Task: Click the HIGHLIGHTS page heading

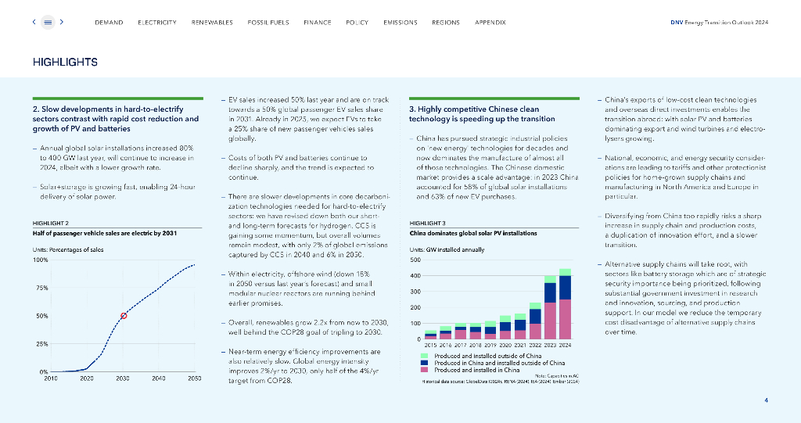Action: tap(65, 61)
